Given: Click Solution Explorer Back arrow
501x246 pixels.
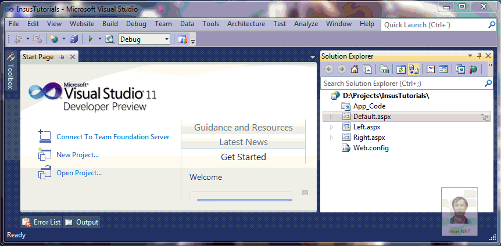Looking at the screenshot, I should click(x=329, y=69).
